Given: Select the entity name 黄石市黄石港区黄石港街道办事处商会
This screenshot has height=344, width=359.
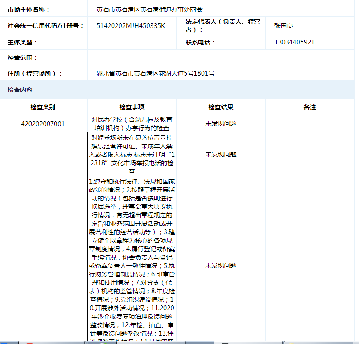Looking at the screenshot, I should [149, 9].
